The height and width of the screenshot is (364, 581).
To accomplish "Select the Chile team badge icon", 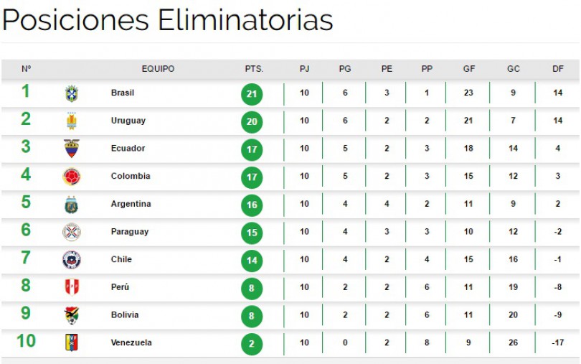I will (x=72, y=260).
